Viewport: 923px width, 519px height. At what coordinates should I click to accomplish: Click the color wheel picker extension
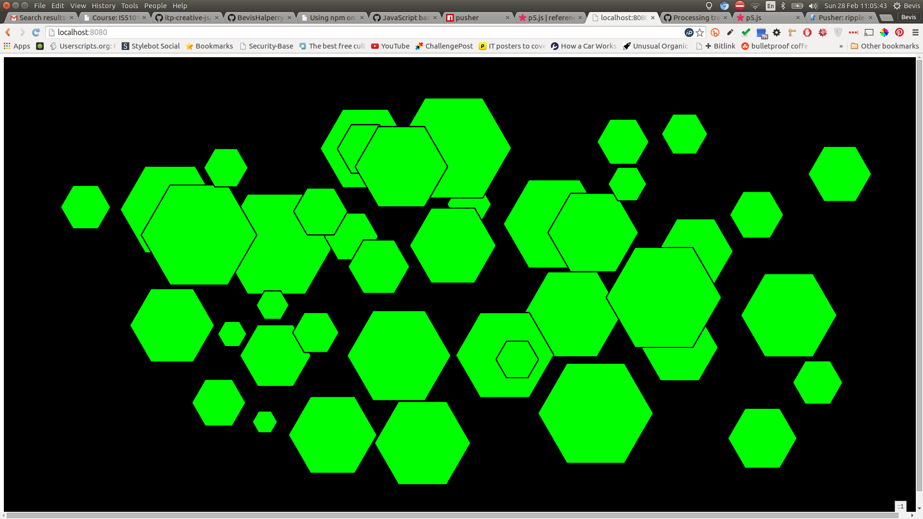coord(884,33)
